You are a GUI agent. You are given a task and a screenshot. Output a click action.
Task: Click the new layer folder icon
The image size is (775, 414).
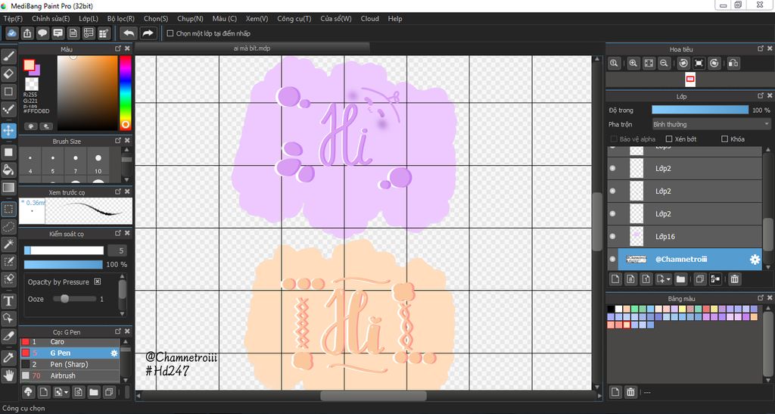tap(680, 279)
